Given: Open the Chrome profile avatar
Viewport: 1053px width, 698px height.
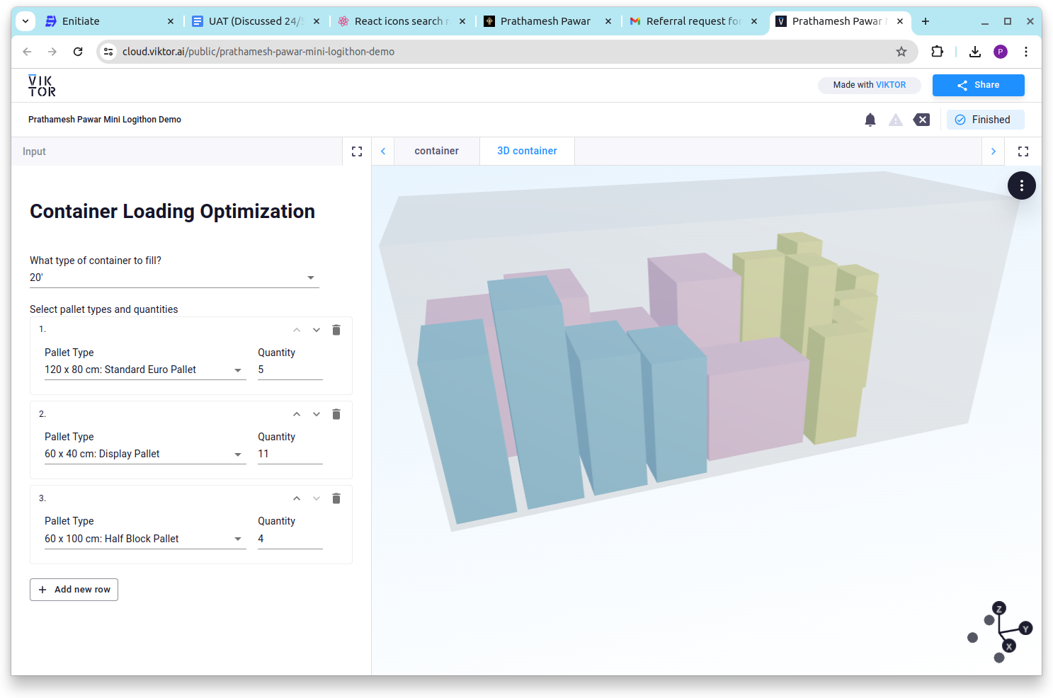Looking at the screenshot, I should coord(1001,52).
